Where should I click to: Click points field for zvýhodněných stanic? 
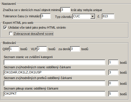(x=113, y=73)
